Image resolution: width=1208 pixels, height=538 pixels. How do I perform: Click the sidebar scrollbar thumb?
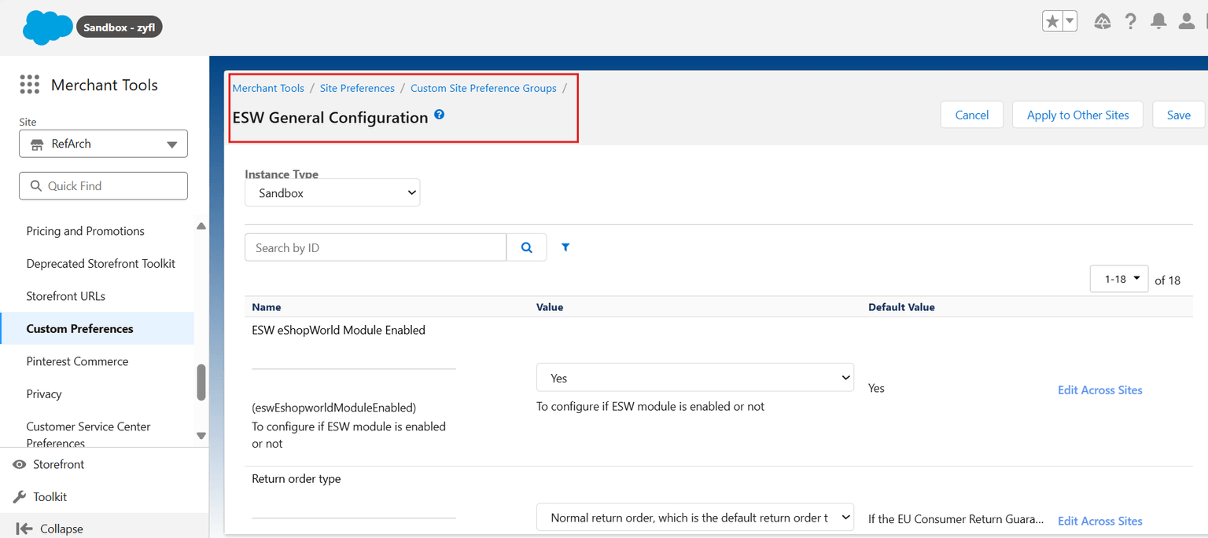(x=201, y=382)
